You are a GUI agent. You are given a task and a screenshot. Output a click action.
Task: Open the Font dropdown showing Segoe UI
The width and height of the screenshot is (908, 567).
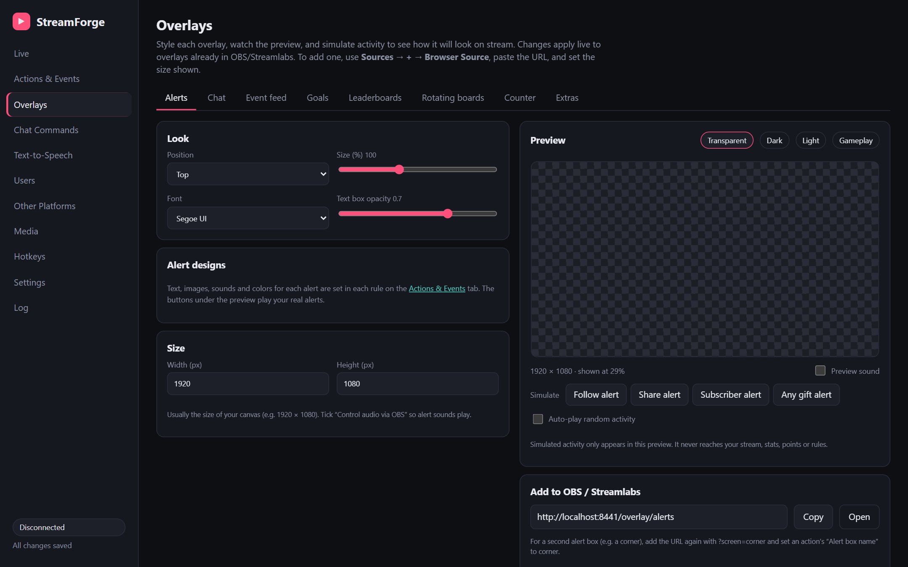[x=248, y=218]
